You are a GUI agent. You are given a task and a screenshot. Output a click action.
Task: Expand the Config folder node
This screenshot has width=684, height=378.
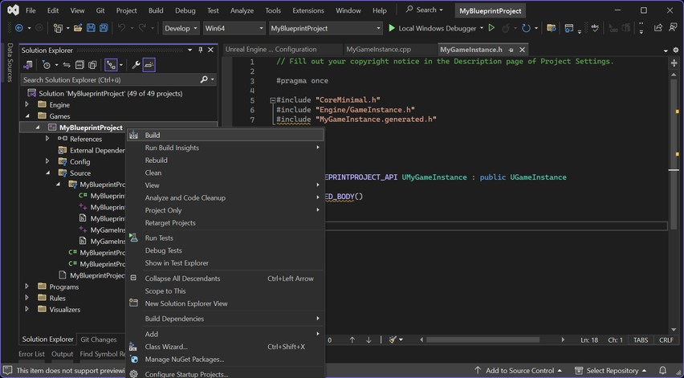coord(47,161)
